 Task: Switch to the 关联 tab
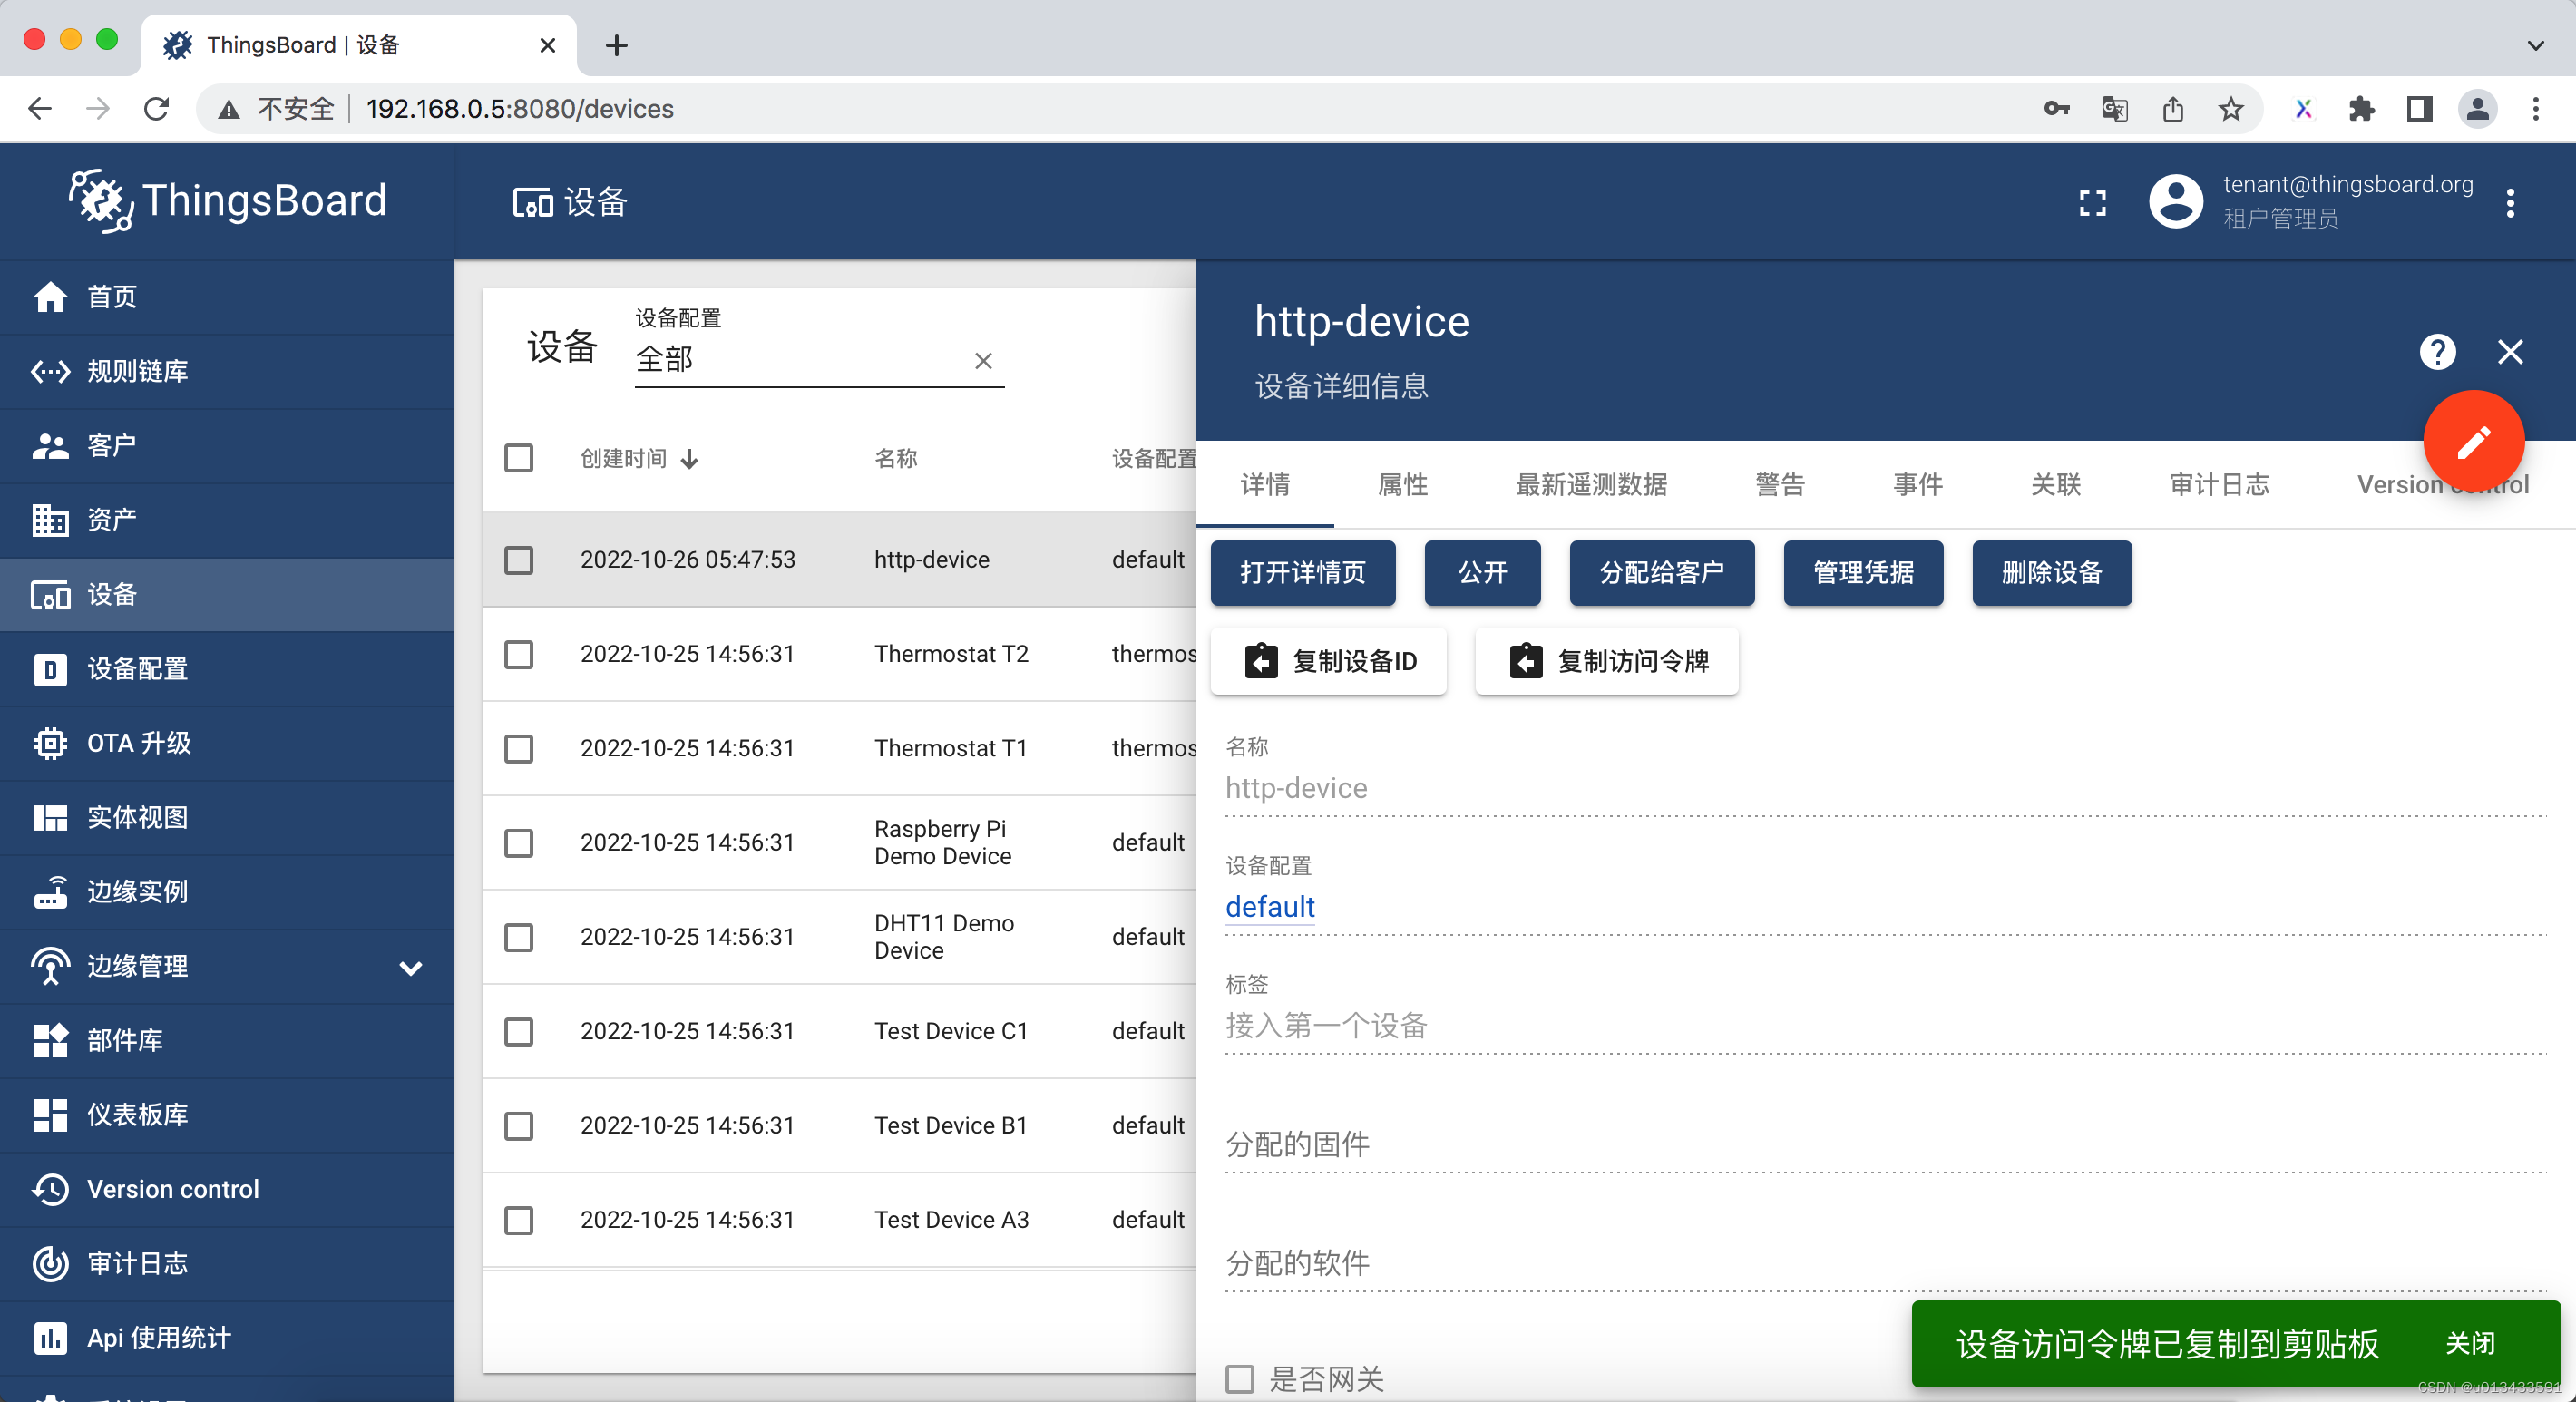click(x=2055, y=485)
